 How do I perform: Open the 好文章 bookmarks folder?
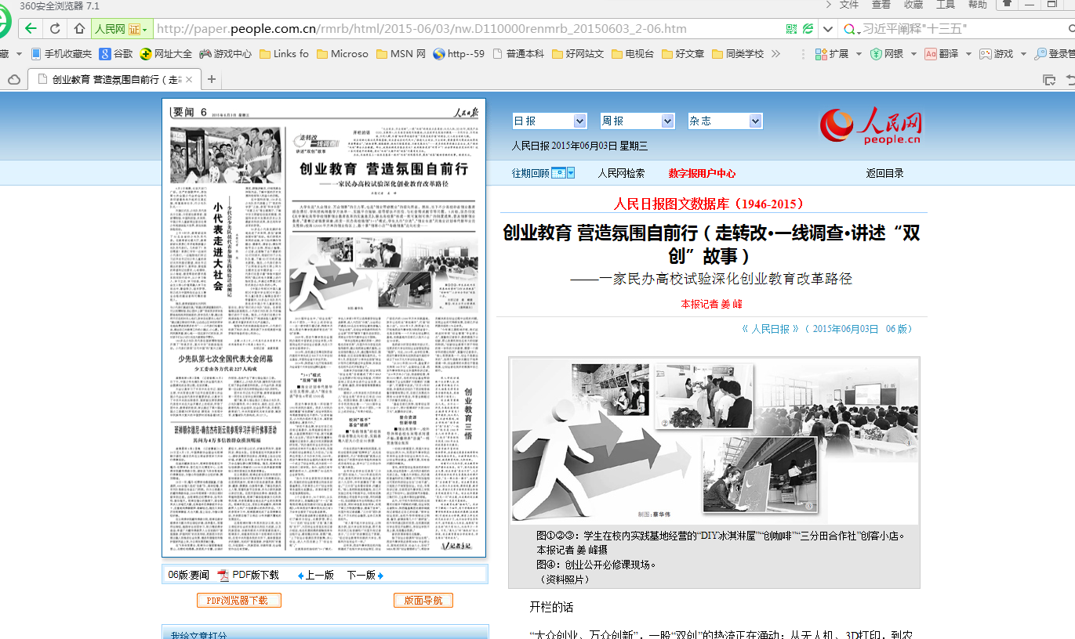(683, 54)
